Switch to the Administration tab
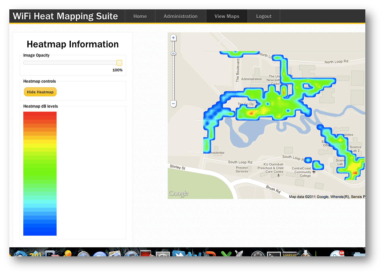The height and width of the screenshot is (275, 384). (180, 16)
